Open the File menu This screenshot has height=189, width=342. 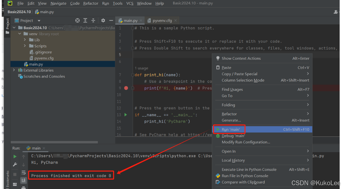pos(20,3)
